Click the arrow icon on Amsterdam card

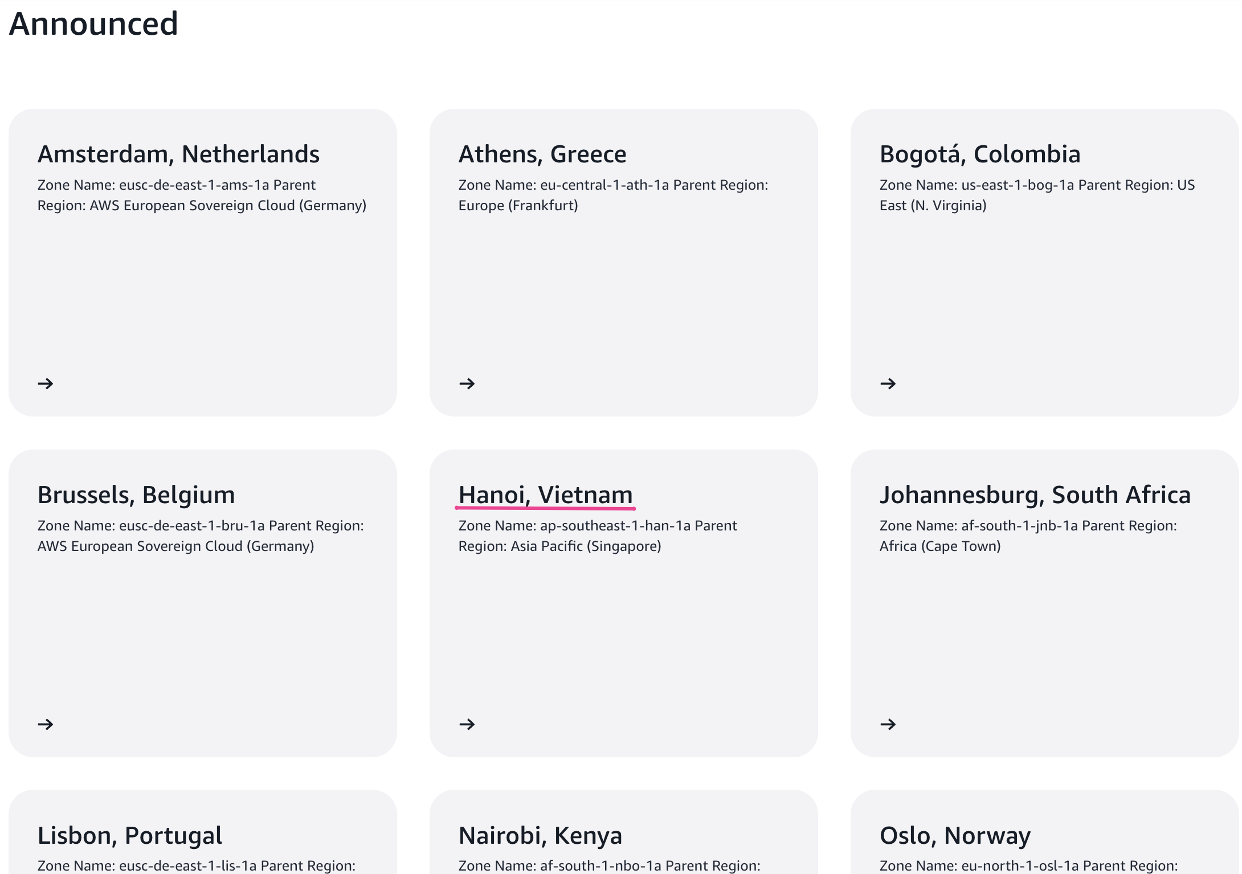[46, 383]
